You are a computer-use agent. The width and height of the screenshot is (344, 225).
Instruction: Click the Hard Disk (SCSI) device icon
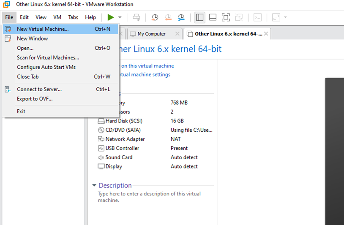(x=101, y=121)
